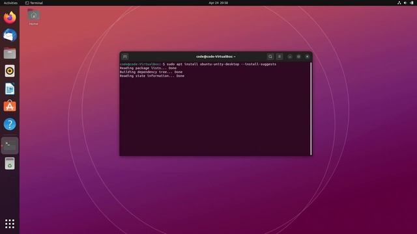Click the 'Building dependency tree... Done' line
The width and height of the screenshot is (417, 234).
click(x=151, y=72)
